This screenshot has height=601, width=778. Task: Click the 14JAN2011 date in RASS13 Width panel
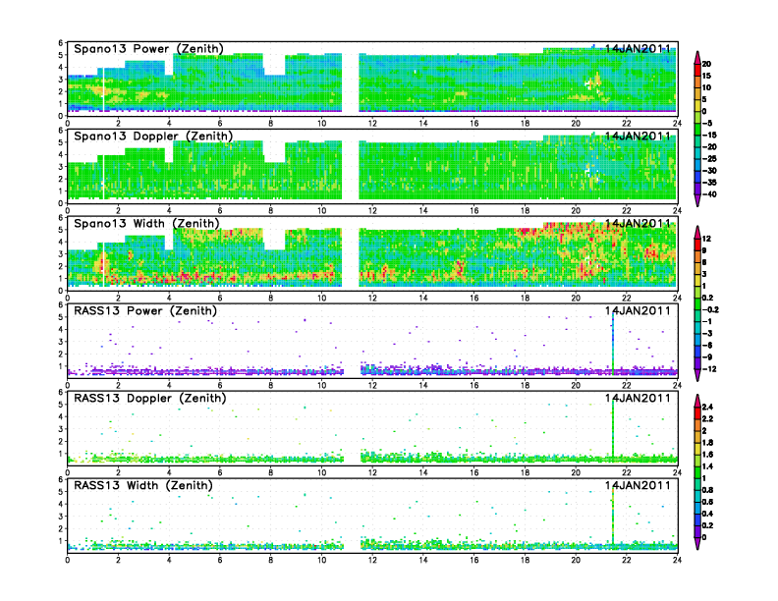click(x=638, y=485)
